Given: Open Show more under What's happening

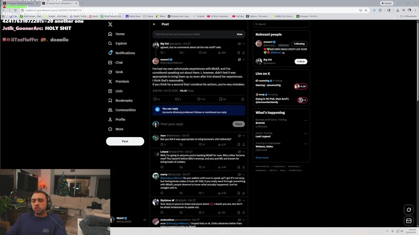Looking at the screenshot, I should point(262,158).
